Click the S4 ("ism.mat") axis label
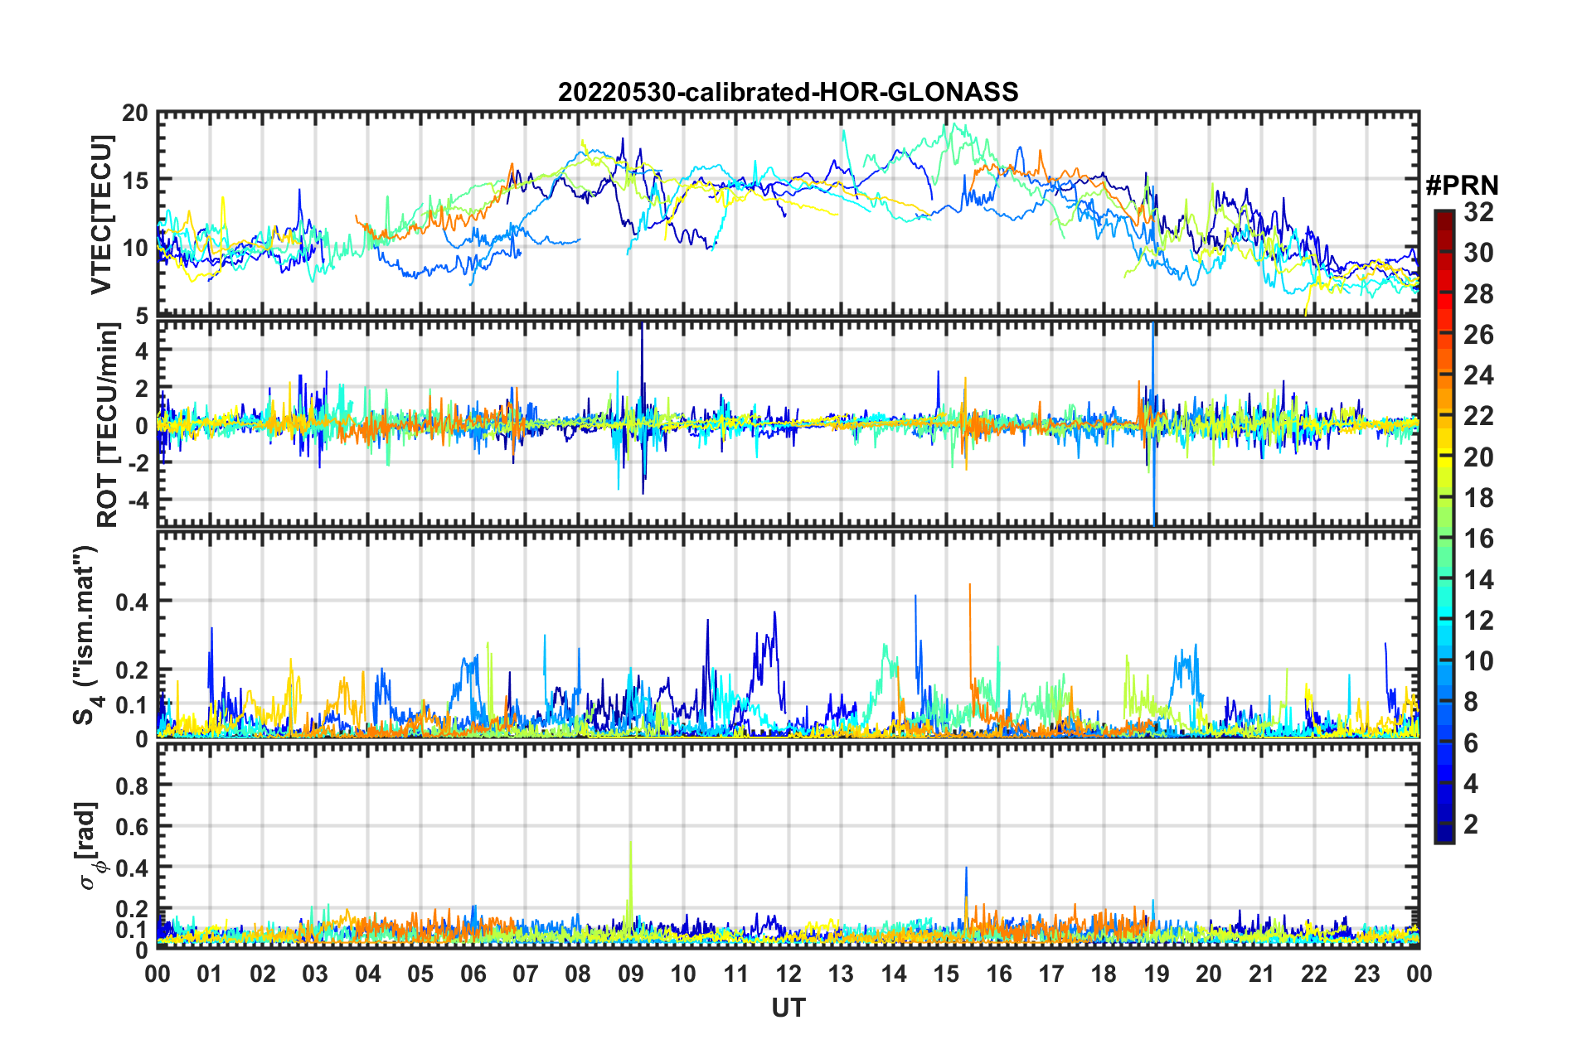 pos(85,635)
